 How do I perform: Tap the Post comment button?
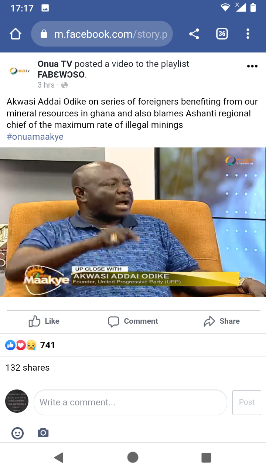(247, 402)
